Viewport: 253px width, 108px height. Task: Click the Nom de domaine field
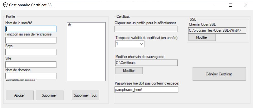(31, 76)
